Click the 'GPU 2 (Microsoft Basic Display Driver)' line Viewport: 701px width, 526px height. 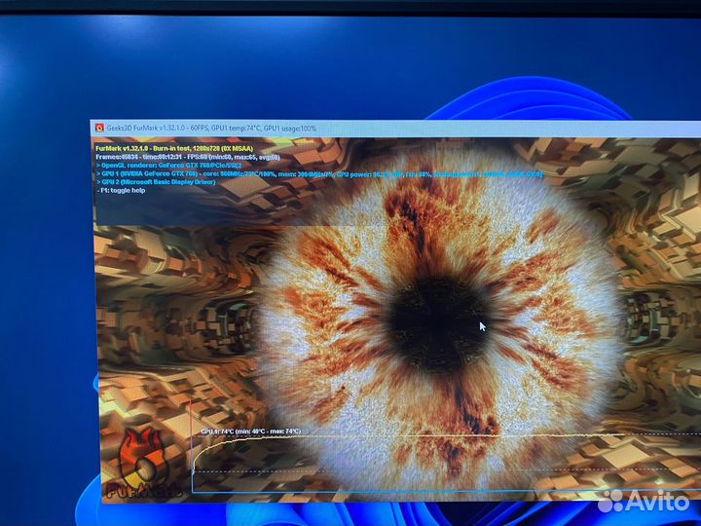coord(156,182)
